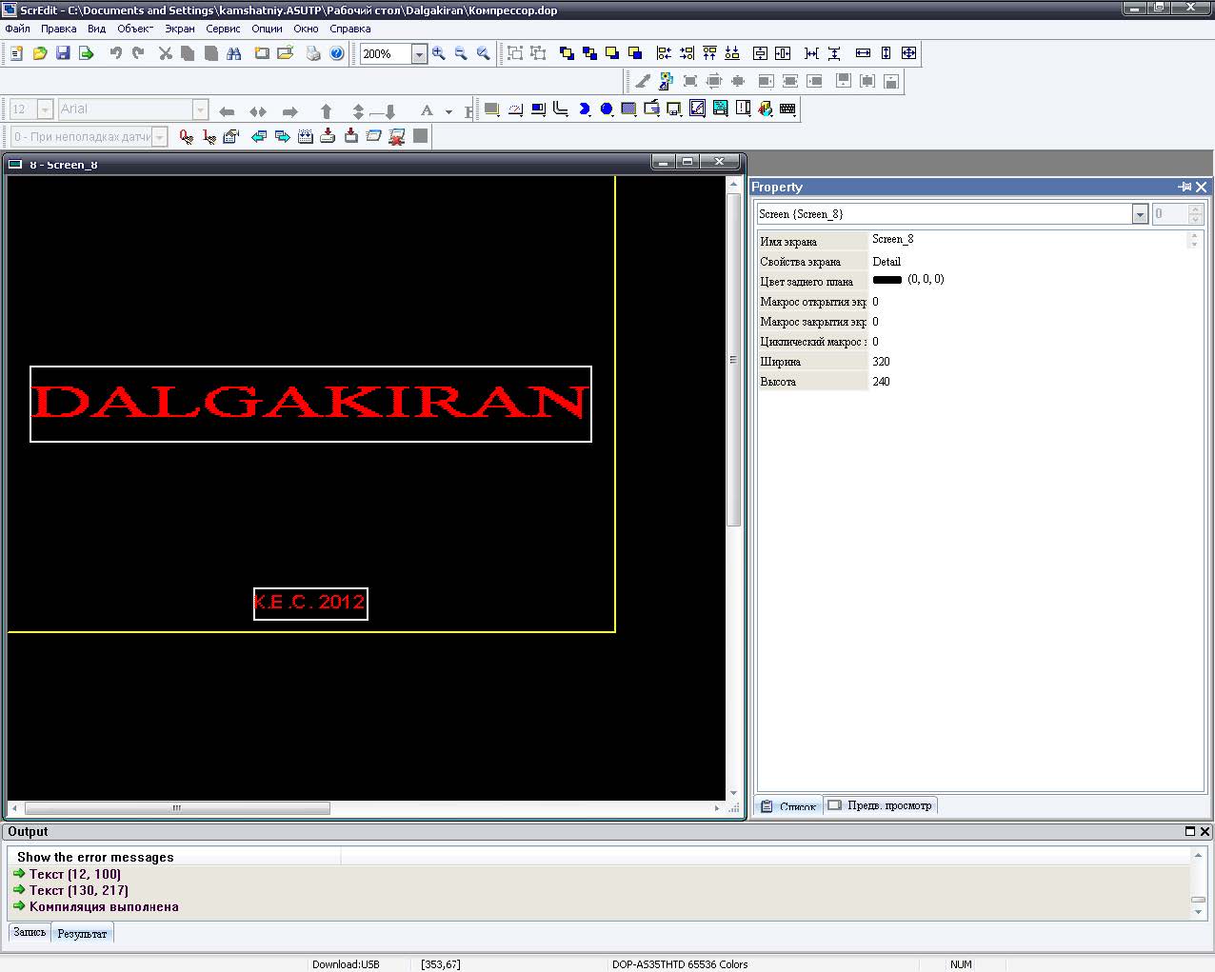Switch to the Результат output tab
The height and width of the screenshot is (972, 1215).
[x=82, y=934]
